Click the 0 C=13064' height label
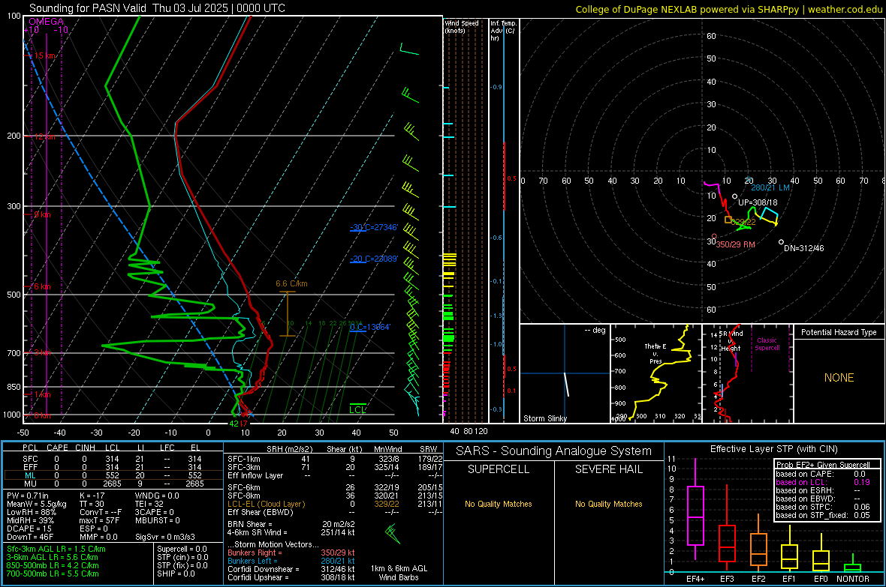 coord(370,328)
